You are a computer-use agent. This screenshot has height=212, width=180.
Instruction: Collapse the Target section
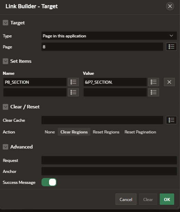pyautogui.click(x=5, y=23)
